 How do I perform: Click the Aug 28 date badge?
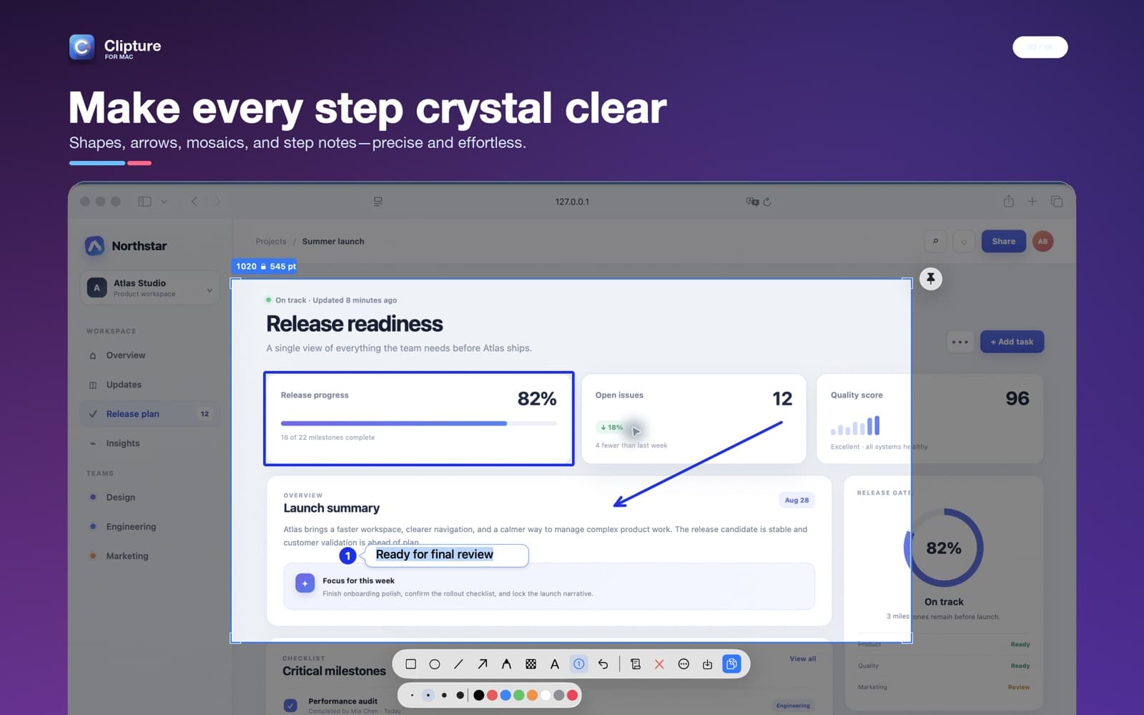pos(797,500)
